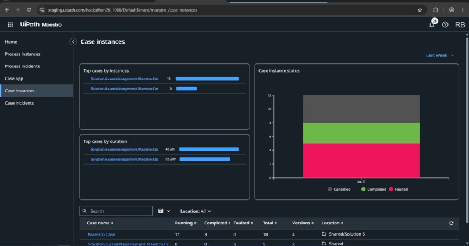Collapse the left sidebar with arrow button
The image size is (469, 246).
coord(73,42)
